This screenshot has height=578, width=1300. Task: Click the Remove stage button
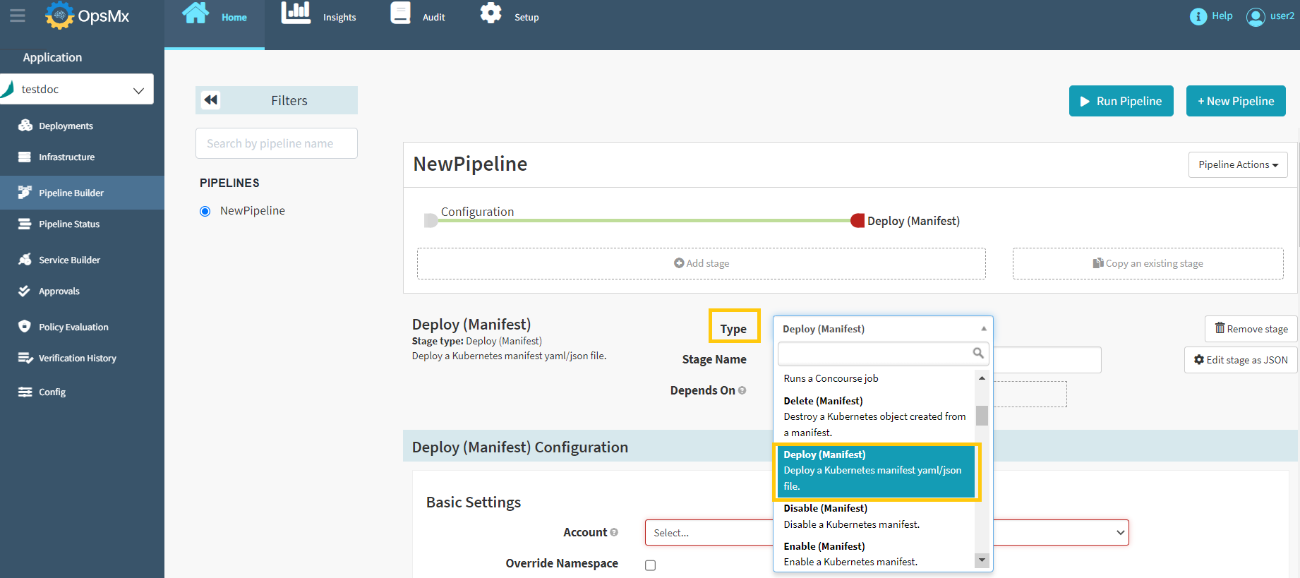[x=1251, y=329]
